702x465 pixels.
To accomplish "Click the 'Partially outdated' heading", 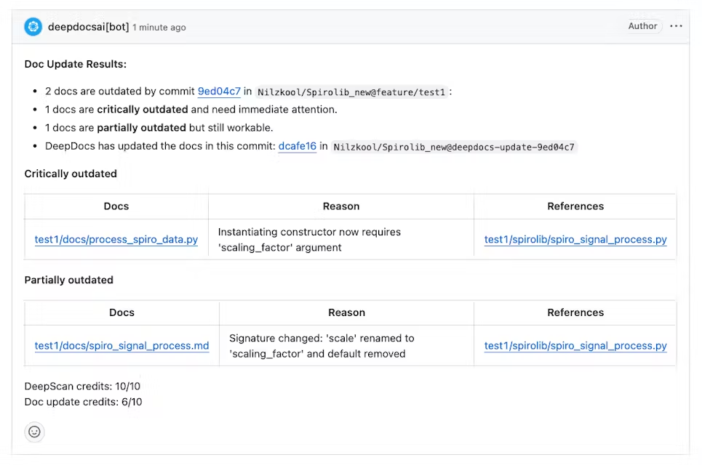I will [x=68, y=280].
